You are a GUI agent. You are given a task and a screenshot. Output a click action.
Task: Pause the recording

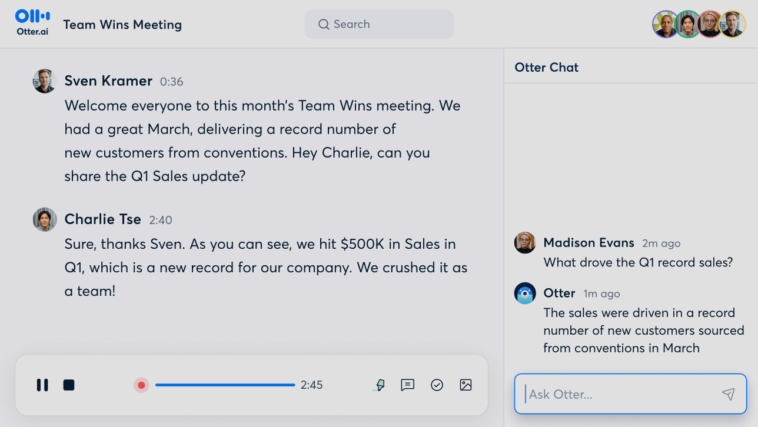(x=42, y=385)
